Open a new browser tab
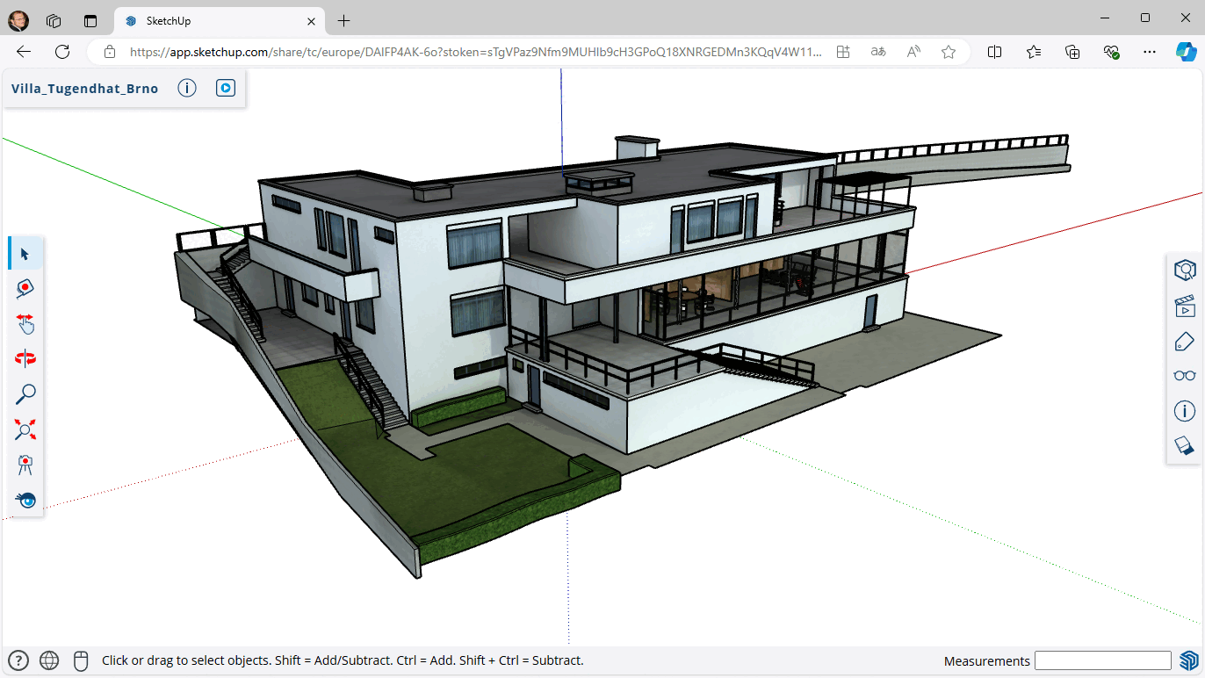Viewport: 1205px width, 678px height. 344,20
